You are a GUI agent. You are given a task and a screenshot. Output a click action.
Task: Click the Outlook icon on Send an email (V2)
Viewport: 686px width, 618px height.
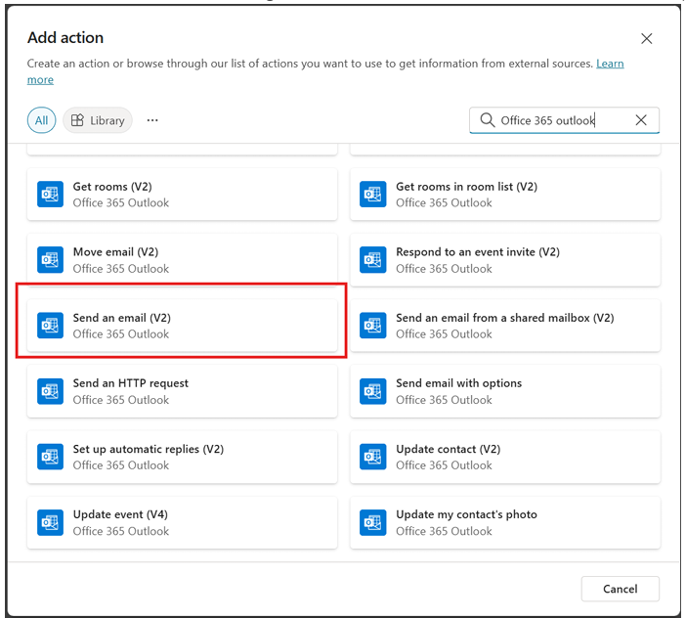click(50, 326)
